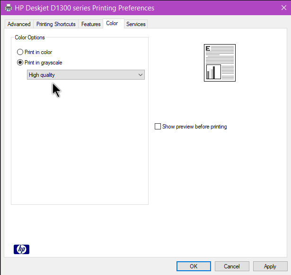The image size is (291, 275).
Task: Open the High quality grayscale dropdown
Action: [x=86, y=75]
